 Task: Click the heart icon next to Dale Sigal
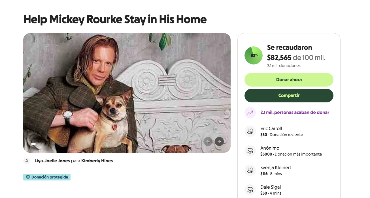pyautogui.click(x=250, y=190)
